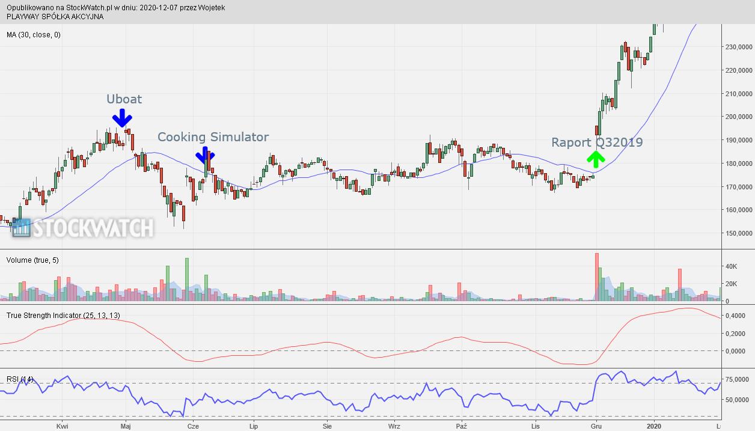Click the Sie month label on time axis
Viewport: 755px width, 431px height.
pos(327,426)
